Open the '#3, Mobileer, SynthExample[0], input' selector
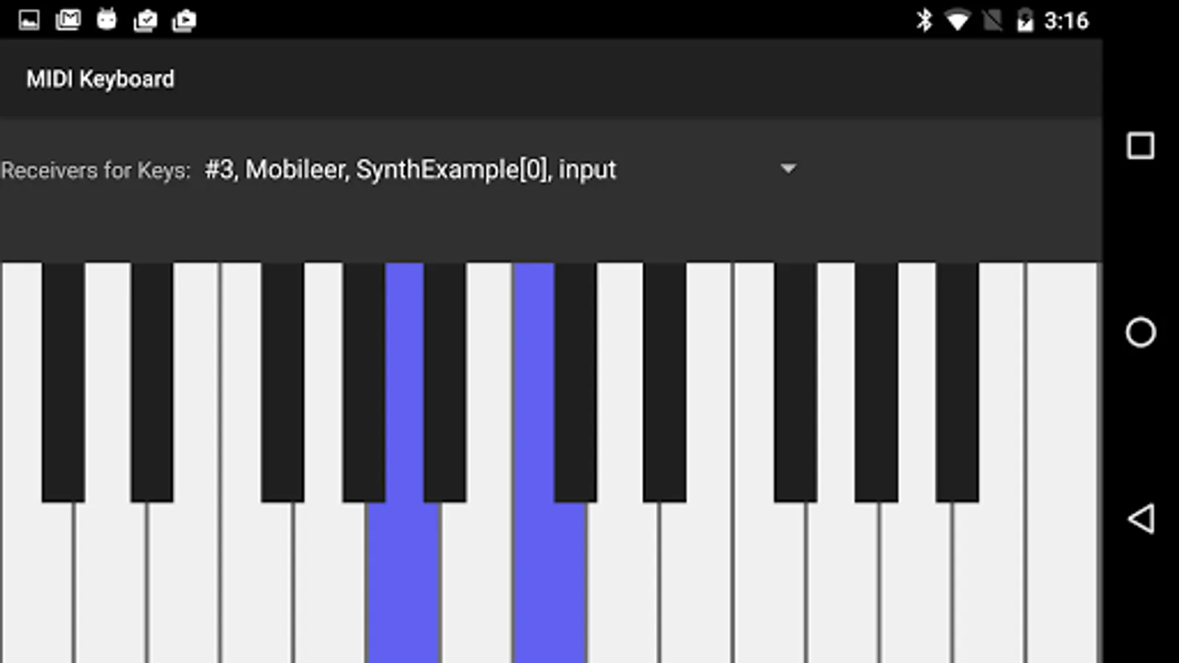 coord(501,169)
